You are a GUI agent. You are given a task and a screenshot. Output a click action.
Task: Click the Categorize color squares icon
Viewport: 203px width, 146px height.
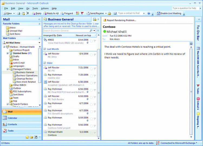pos(78,13)
